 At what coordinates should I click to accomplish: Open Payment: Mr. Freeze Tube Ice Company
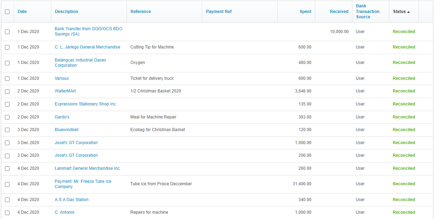coord(83,184)
